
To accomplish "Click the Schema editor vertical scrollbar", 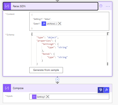I will (x=108, y=49).
